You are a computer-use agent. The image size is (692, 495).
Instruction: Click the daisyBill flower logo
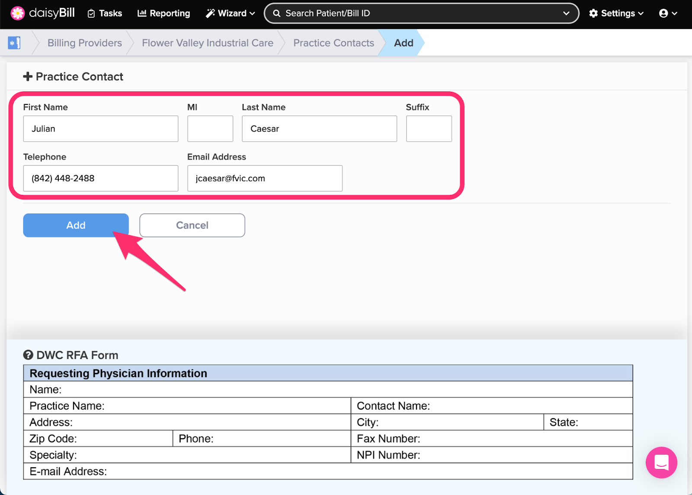click(x=17, y=13)
